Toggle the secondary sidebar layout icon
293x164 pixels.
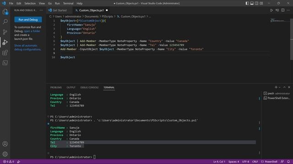click(x=256, y=3)
